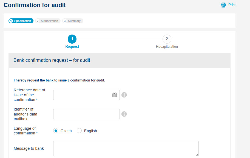The height and width of the screenshot is (158, 250).
Task: Click the step 2 Recapitulation circle
Action: click(x=167, y=39)
